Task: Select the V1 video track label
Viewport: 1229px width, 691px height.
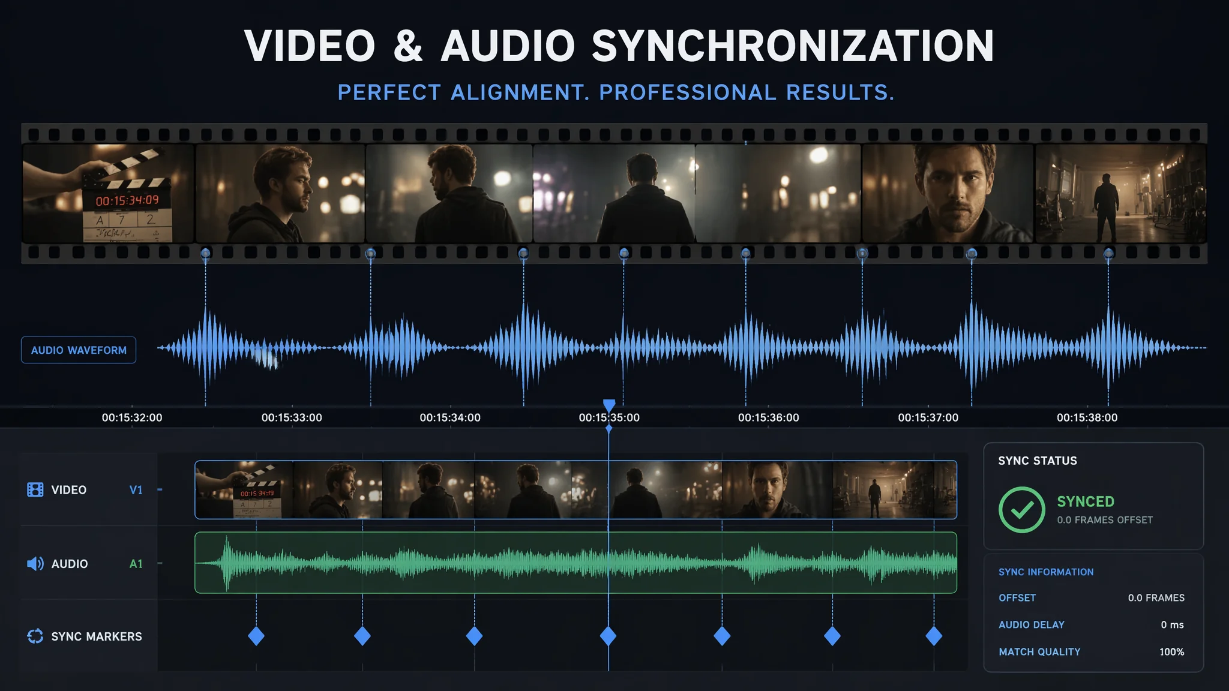Action: click(x=136, y=490)
